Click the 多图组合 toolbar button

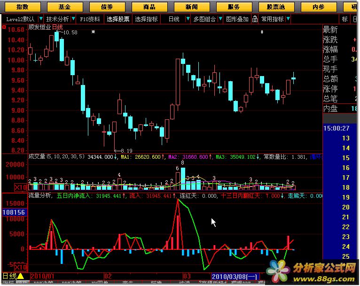(204, 19)
